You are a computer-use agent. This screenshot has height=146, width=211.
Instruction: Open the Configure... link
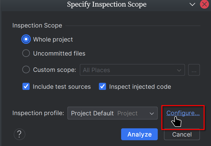click(x=183, y=113)
